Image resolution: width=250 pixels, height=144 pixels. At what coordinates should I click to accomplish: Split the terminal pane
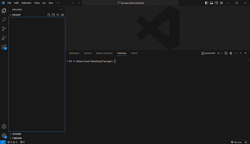tap(226, 53)
